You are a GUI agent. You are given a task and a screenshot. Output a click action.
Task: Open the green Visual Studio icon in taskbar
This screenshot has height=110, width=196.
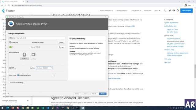[x=43, y=108]
